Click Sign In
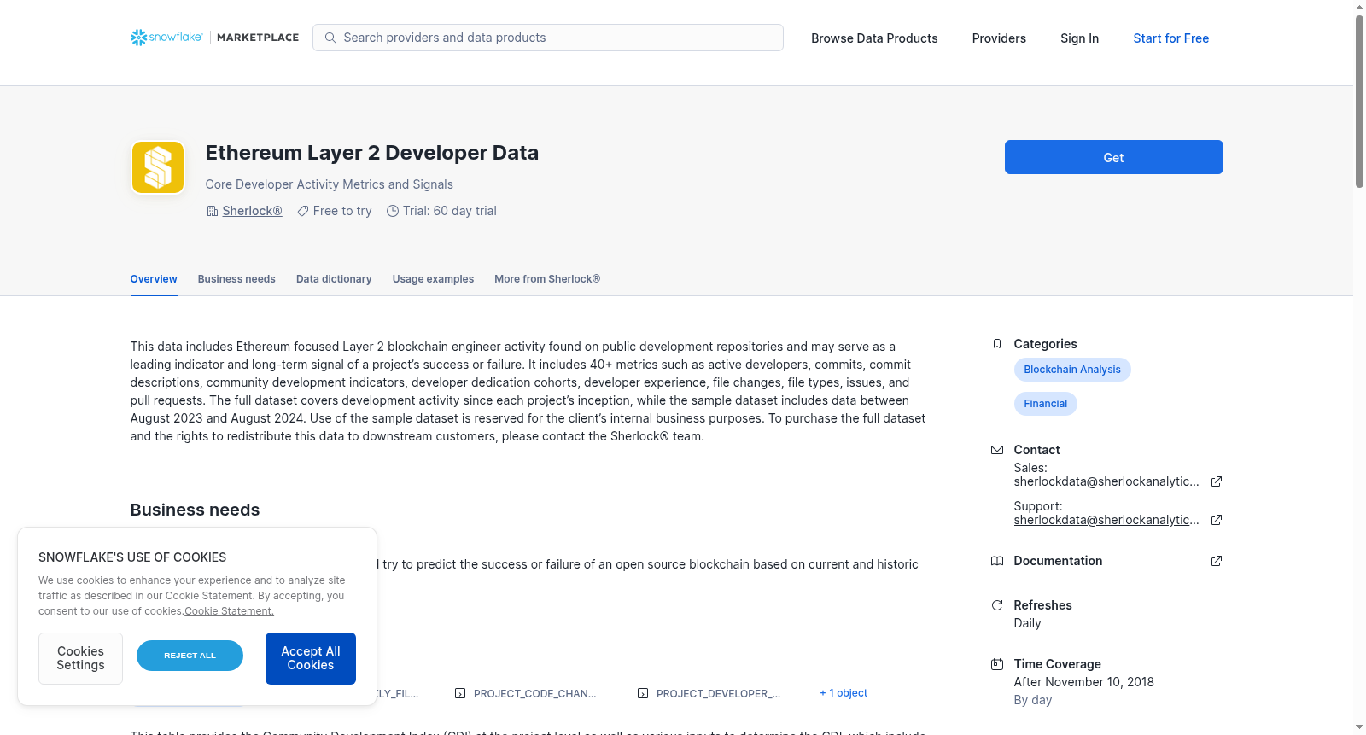Image resolution: width=1366 pixels, height=735 pixels. pyautogui.click(x=1079, y=38)
